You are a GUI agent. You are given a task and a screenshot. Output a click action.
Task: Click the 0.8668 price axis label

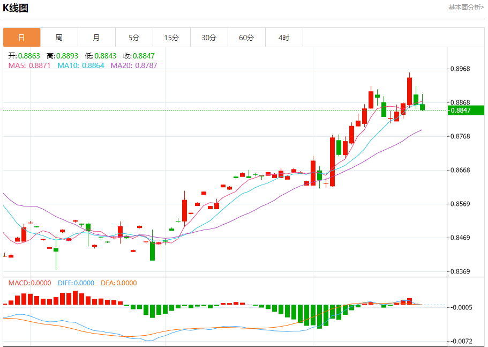[460, 170]
